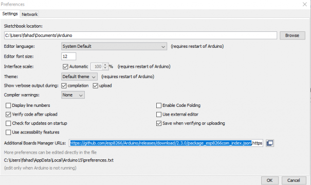
Task: Click the Browse button for sketchbook location
Action: tap(292, 35)
